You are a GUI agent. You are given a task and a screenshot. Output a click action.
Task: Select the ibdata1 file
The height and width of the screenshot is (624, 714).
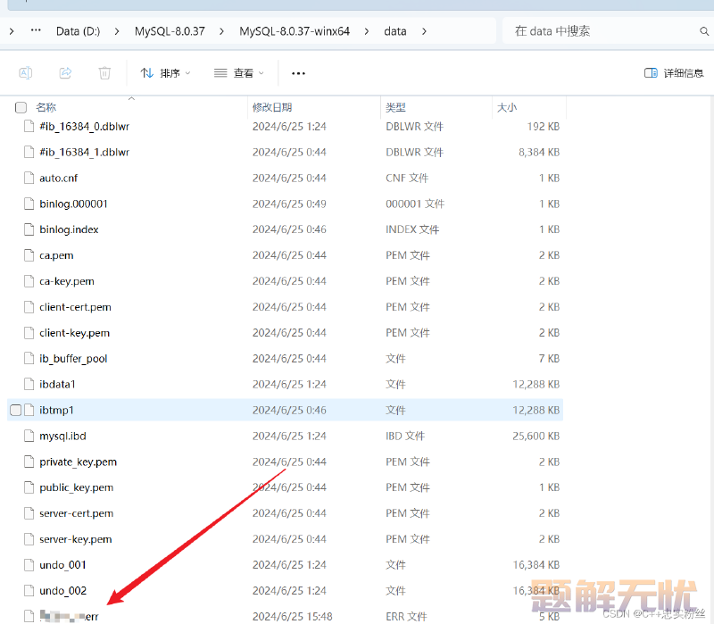click(57, 385)
